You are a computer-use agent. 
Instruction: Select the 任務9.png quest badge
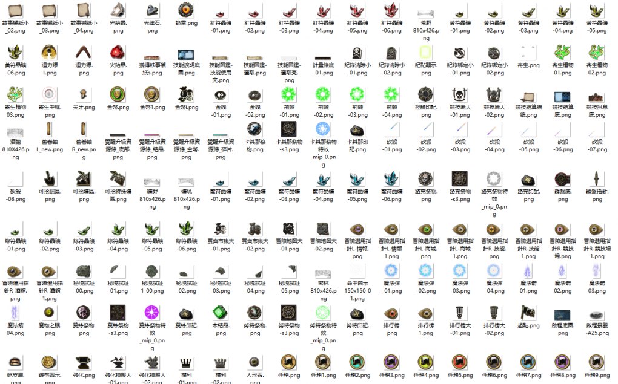(x=597, y=362)
